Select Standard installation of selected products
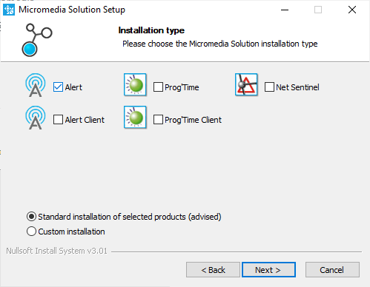370x287 pixels. pyautogui.click(x=31, y=217)
